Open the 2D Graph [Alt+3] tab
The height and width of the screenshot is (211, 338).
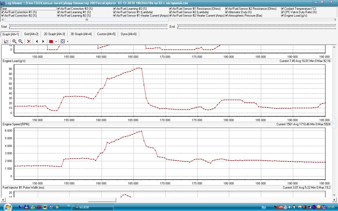coord(54,34)
